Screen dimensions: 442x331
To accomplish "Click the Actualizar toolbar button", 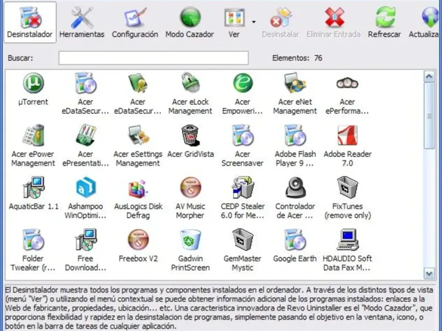I will [425, 22].
